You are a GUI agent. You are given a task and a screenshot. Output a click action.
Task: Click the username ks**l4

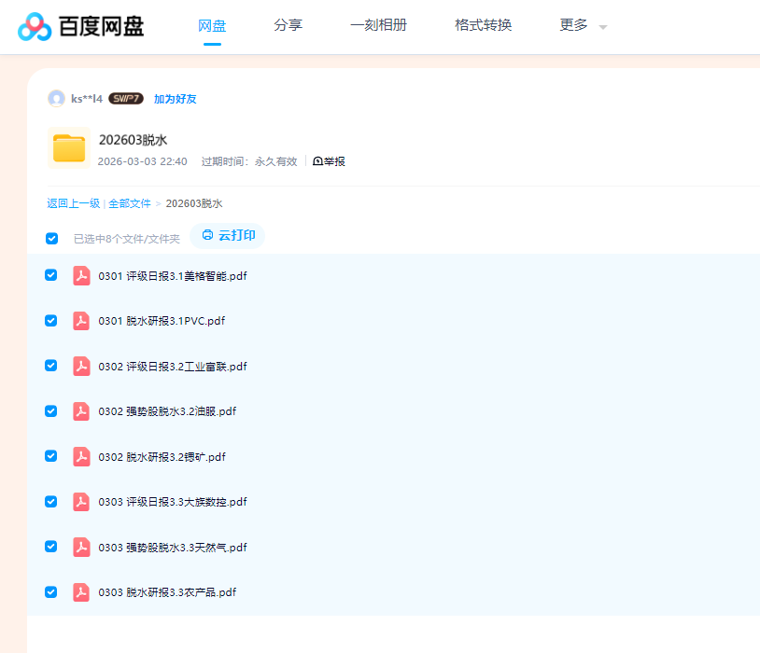(87, 99)
